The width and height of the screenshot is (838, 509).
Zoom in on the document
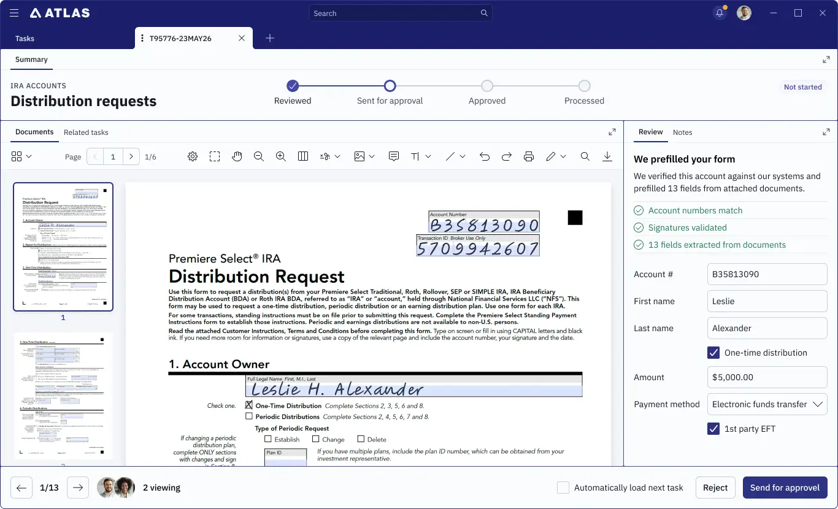[281, 156]
